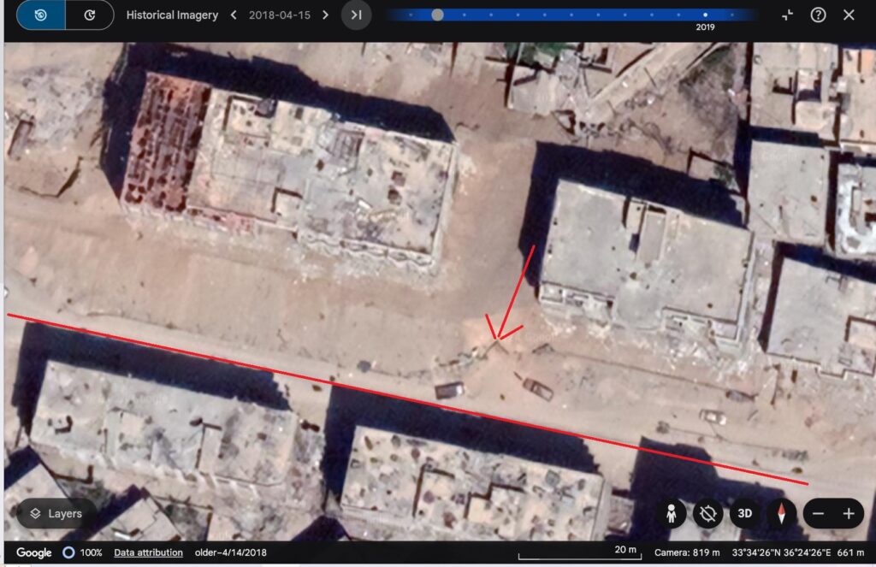Click the 100% loading indicator

(x=83, y=552)
